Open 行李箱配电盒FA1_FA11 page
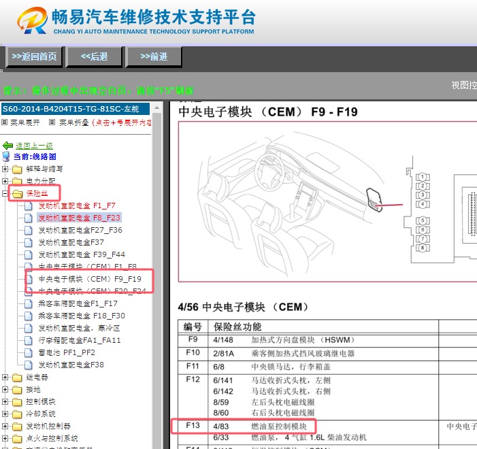The width and height of the screenshot is (477, 449). 80,340
